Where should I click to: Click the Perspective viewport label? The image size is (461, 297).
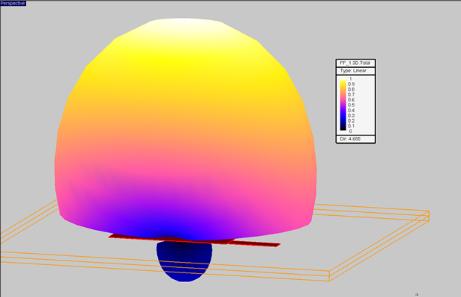(x=13, y=3)
